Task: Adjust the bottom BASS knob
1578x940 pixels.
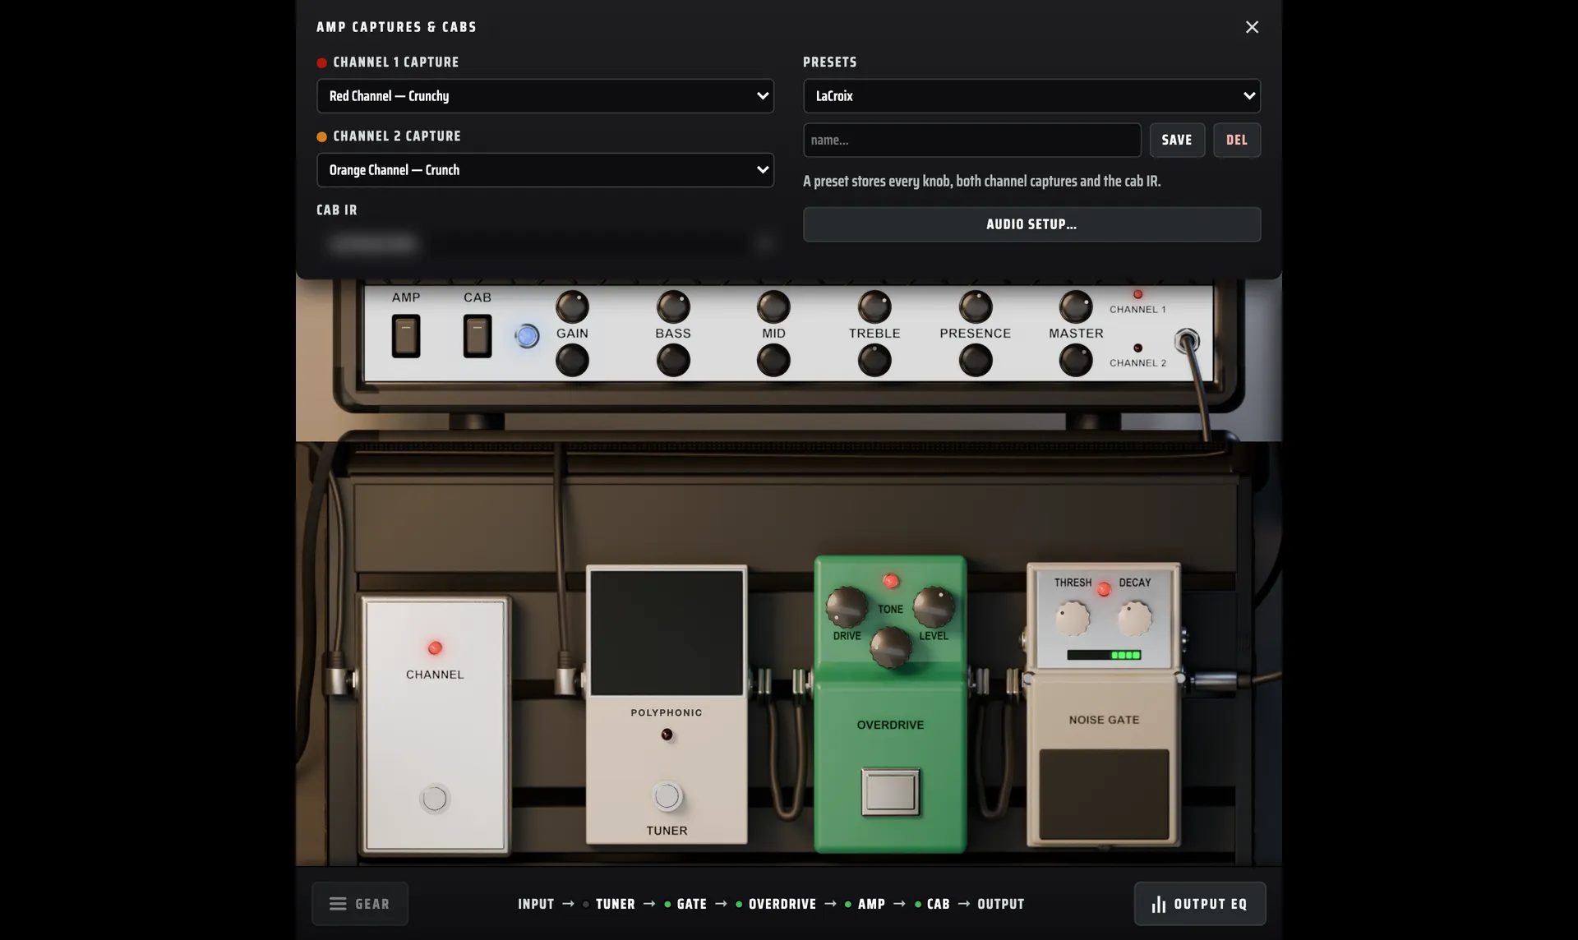Action: [673, 360]
